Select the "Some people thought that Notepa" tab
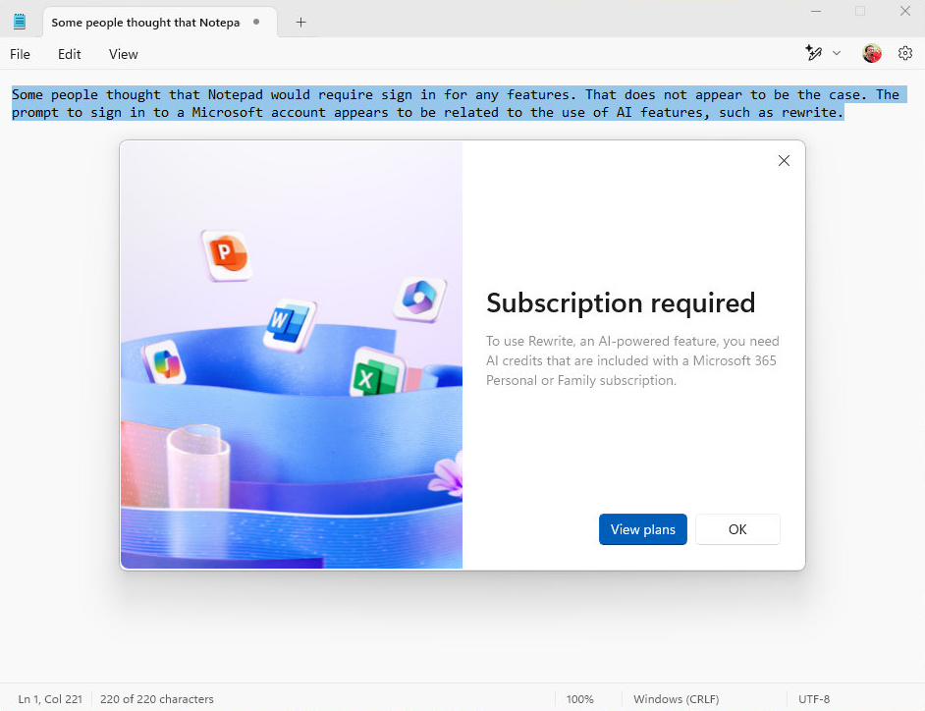The width and height of the screenshot is (925, 711). click(145, 22)
